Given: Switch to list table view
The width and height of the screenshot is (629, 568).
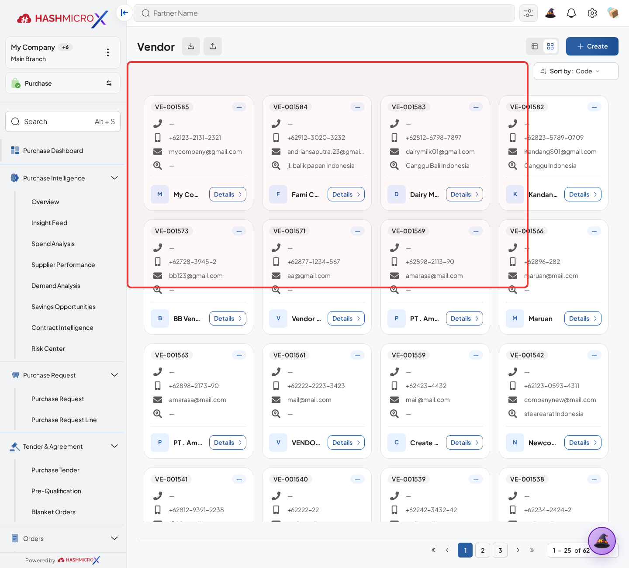Looking at the screenshot, I should click(x=535, y=46).
